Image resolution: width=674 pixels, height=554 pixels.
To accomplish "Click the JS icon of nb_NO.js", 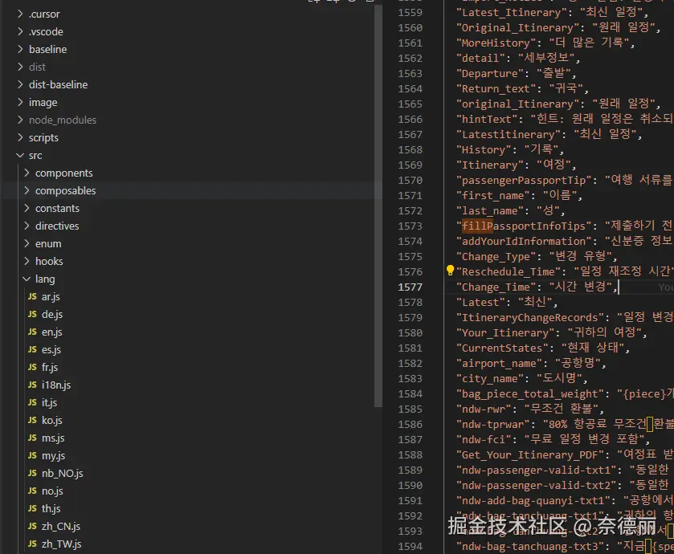I will point(32,473).
